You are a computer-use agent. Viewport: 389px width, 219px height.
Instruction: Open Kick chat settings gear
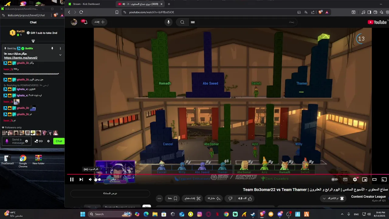click(x=48, y=141)
